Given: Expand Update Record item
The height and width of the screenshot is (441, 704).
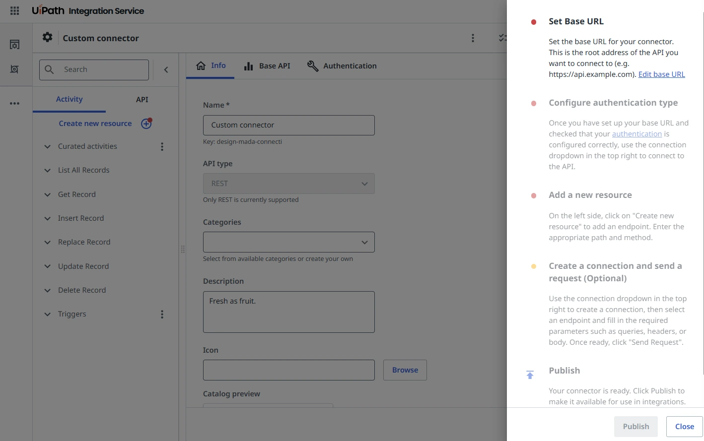Looking at the screenshot, I should pos(48,266).
